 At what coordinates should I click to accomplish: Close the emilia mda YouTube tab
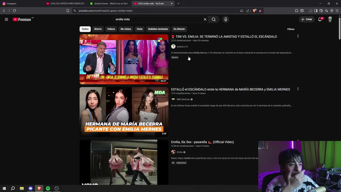pyautogui.click(x=172, y=3)
